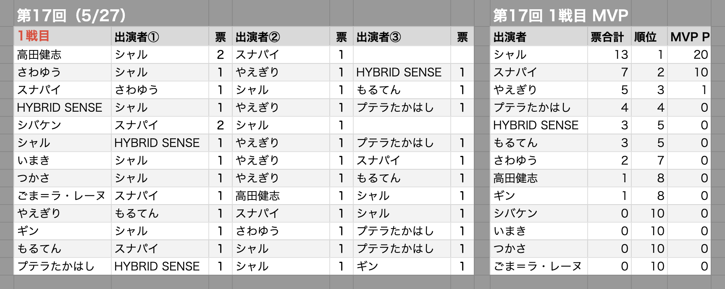The image size is (725, 289).
Task: Click the 第17回 (5/27) title cell
Action: (x=71, y=16)
